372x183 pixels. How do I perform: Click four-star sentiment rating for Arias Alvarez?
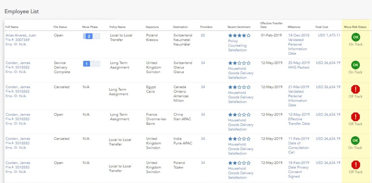tap(239, 36)
